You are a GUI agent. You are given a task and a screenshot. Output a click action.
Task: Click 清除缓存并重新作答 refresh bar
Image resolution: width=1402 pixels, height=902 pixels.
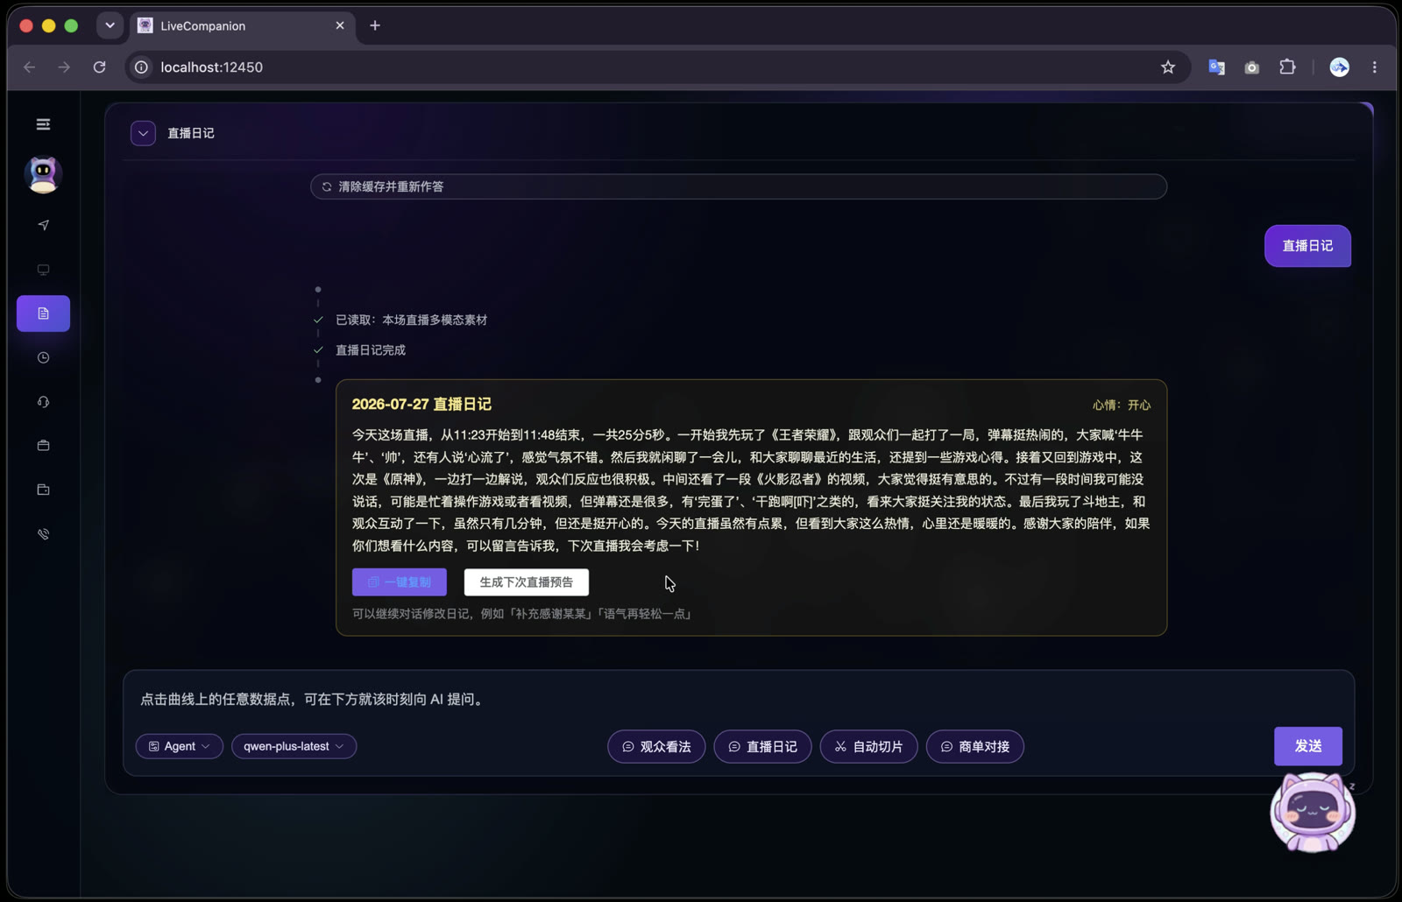739,187
